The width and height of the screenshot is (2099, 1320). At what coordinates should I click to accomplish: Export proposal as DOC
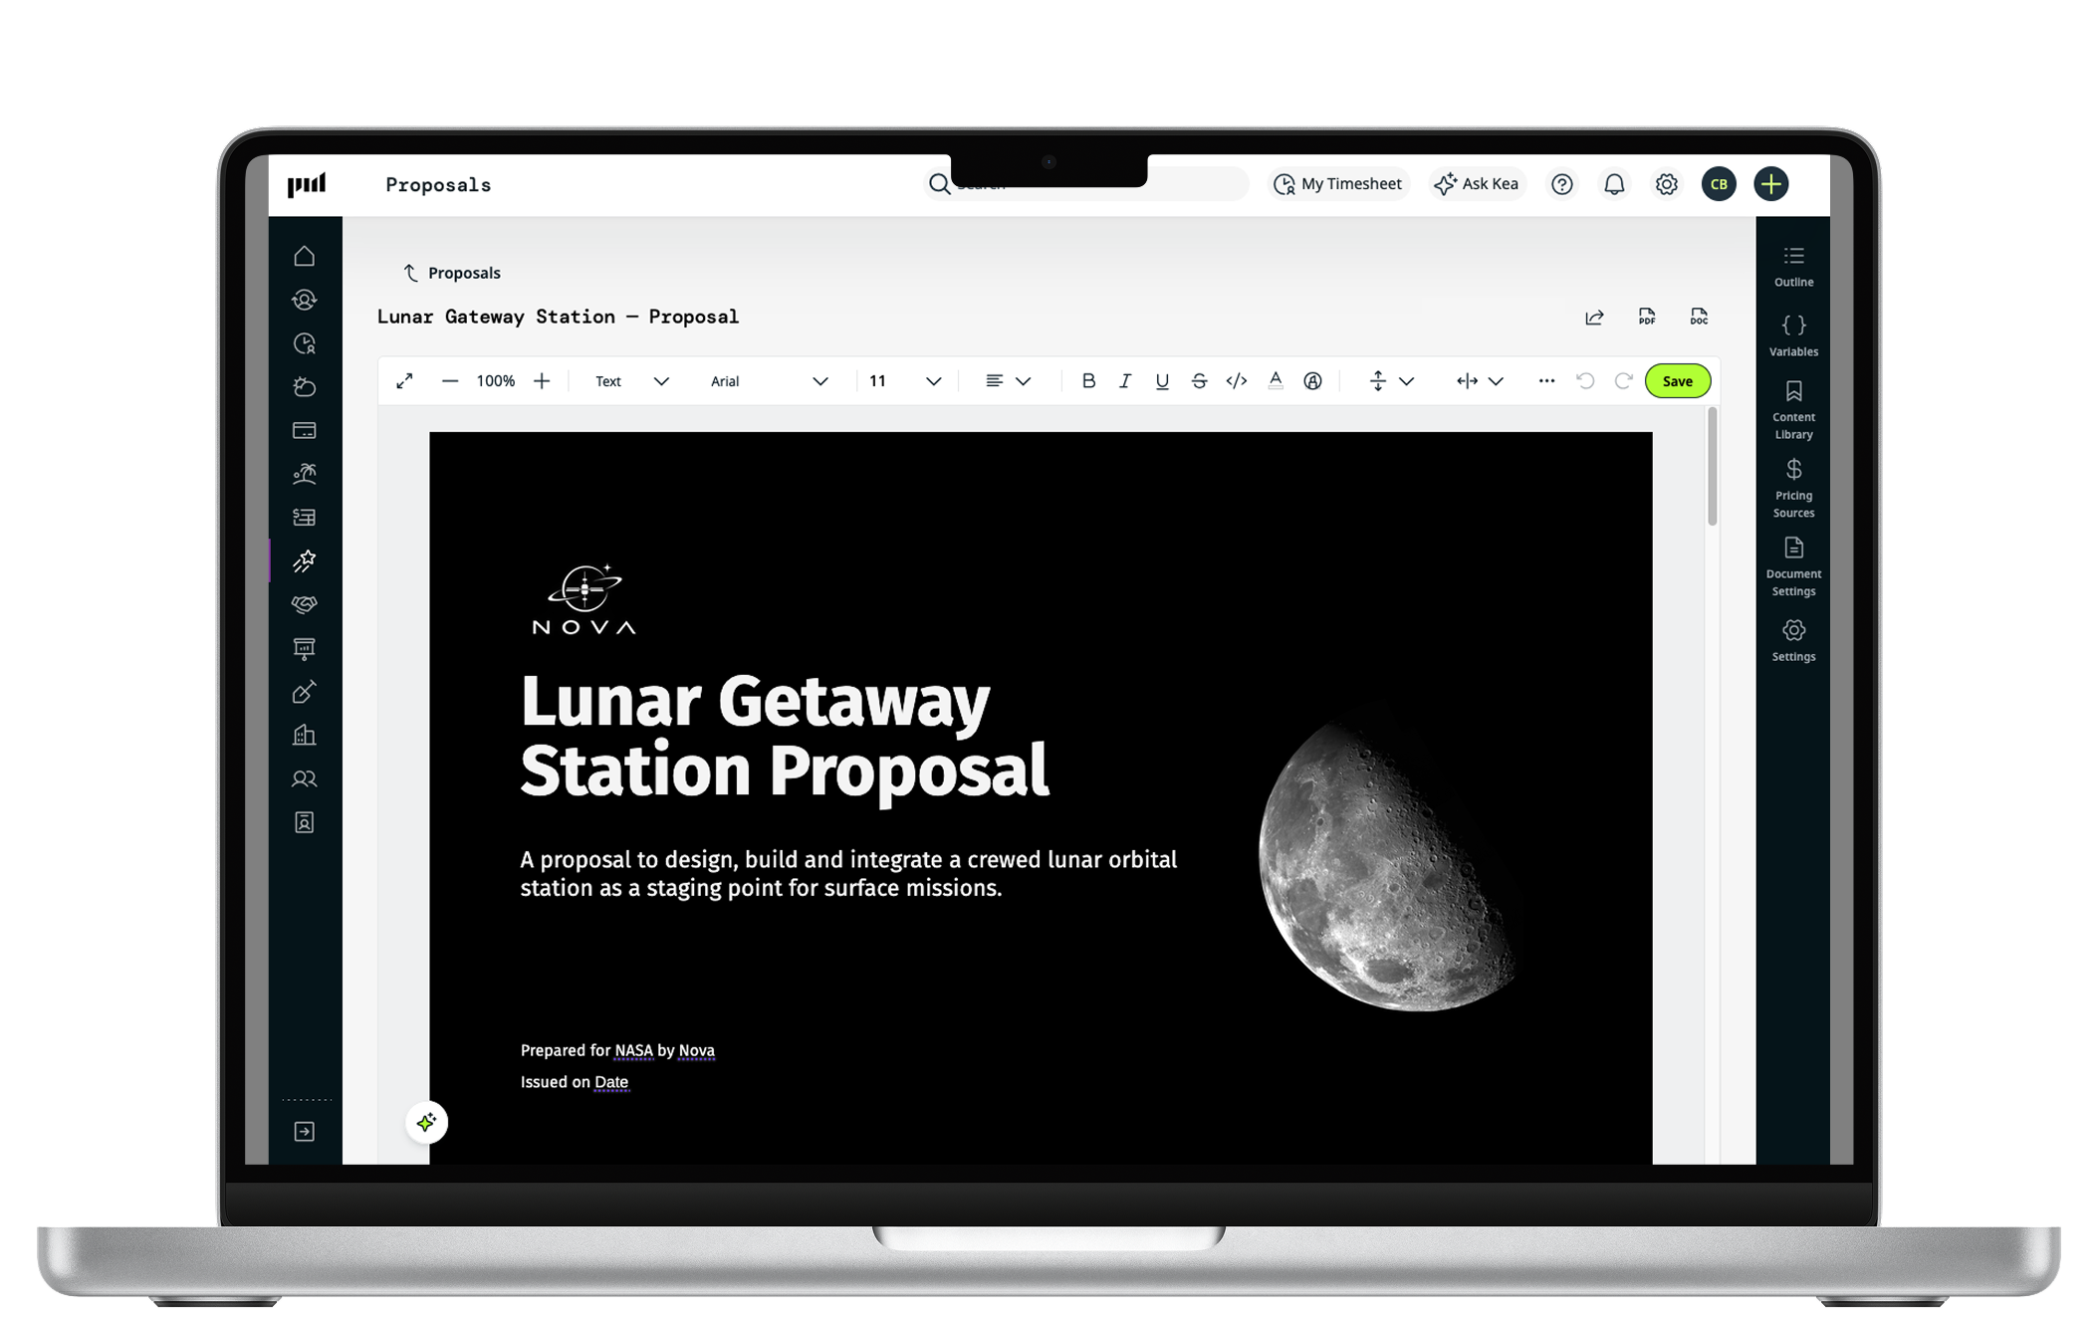point(1699,317)
